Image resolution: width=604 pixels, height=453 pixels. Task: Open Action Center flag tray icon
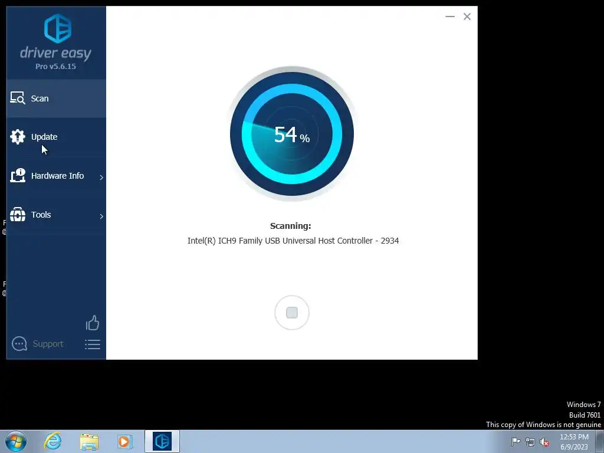click(516, 441)
